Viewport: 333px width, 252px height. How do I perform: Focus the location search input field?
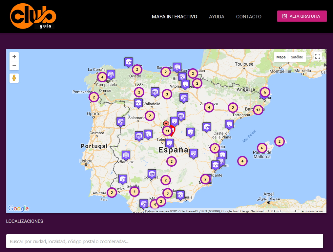coord(165,241)
